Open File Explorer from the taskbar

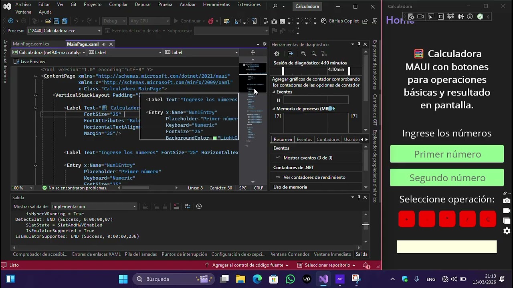coord(240,279)
